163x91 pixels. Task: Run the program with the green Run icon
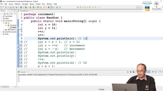click(x=21, y=7)
